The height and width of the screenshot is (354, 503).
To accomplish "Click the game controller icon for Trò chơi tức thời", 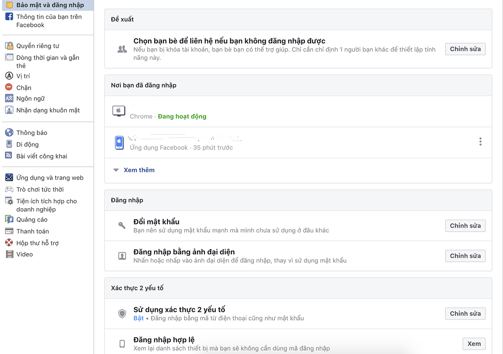I will (9, 189).
